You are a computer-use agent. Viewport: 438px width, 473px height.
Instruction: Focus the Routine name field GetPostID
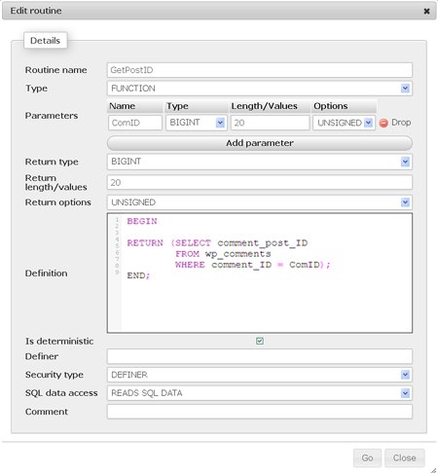pyautogui.click(x=260, y=70)
